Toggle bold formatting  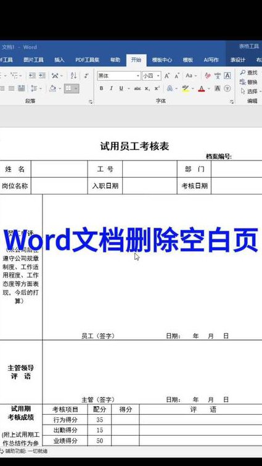[x=102, y=88]
